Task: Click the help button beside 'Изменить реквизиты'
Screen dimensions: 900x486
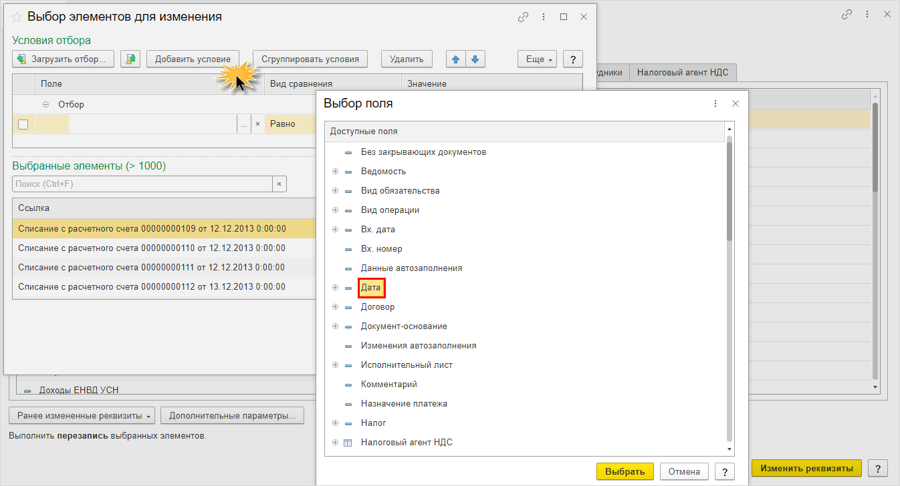Action: tap(877, 468)
